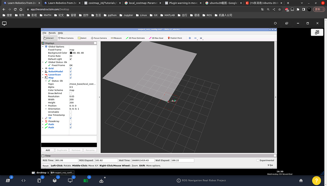The width and height of the screenshot is (327, 186).
Task: Collapse the Map display node
Action: (43, 78)
